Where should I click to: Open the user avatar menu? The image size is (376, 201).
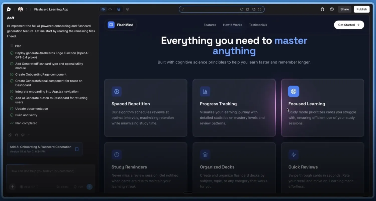[21, 9]
